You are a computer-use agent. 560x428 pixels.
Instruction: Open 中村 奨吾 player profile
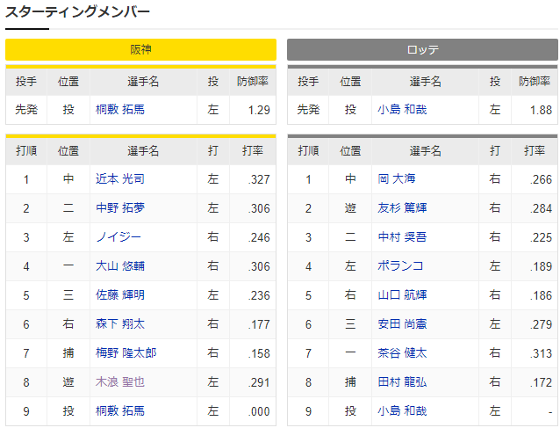click(x=402, y=236)
